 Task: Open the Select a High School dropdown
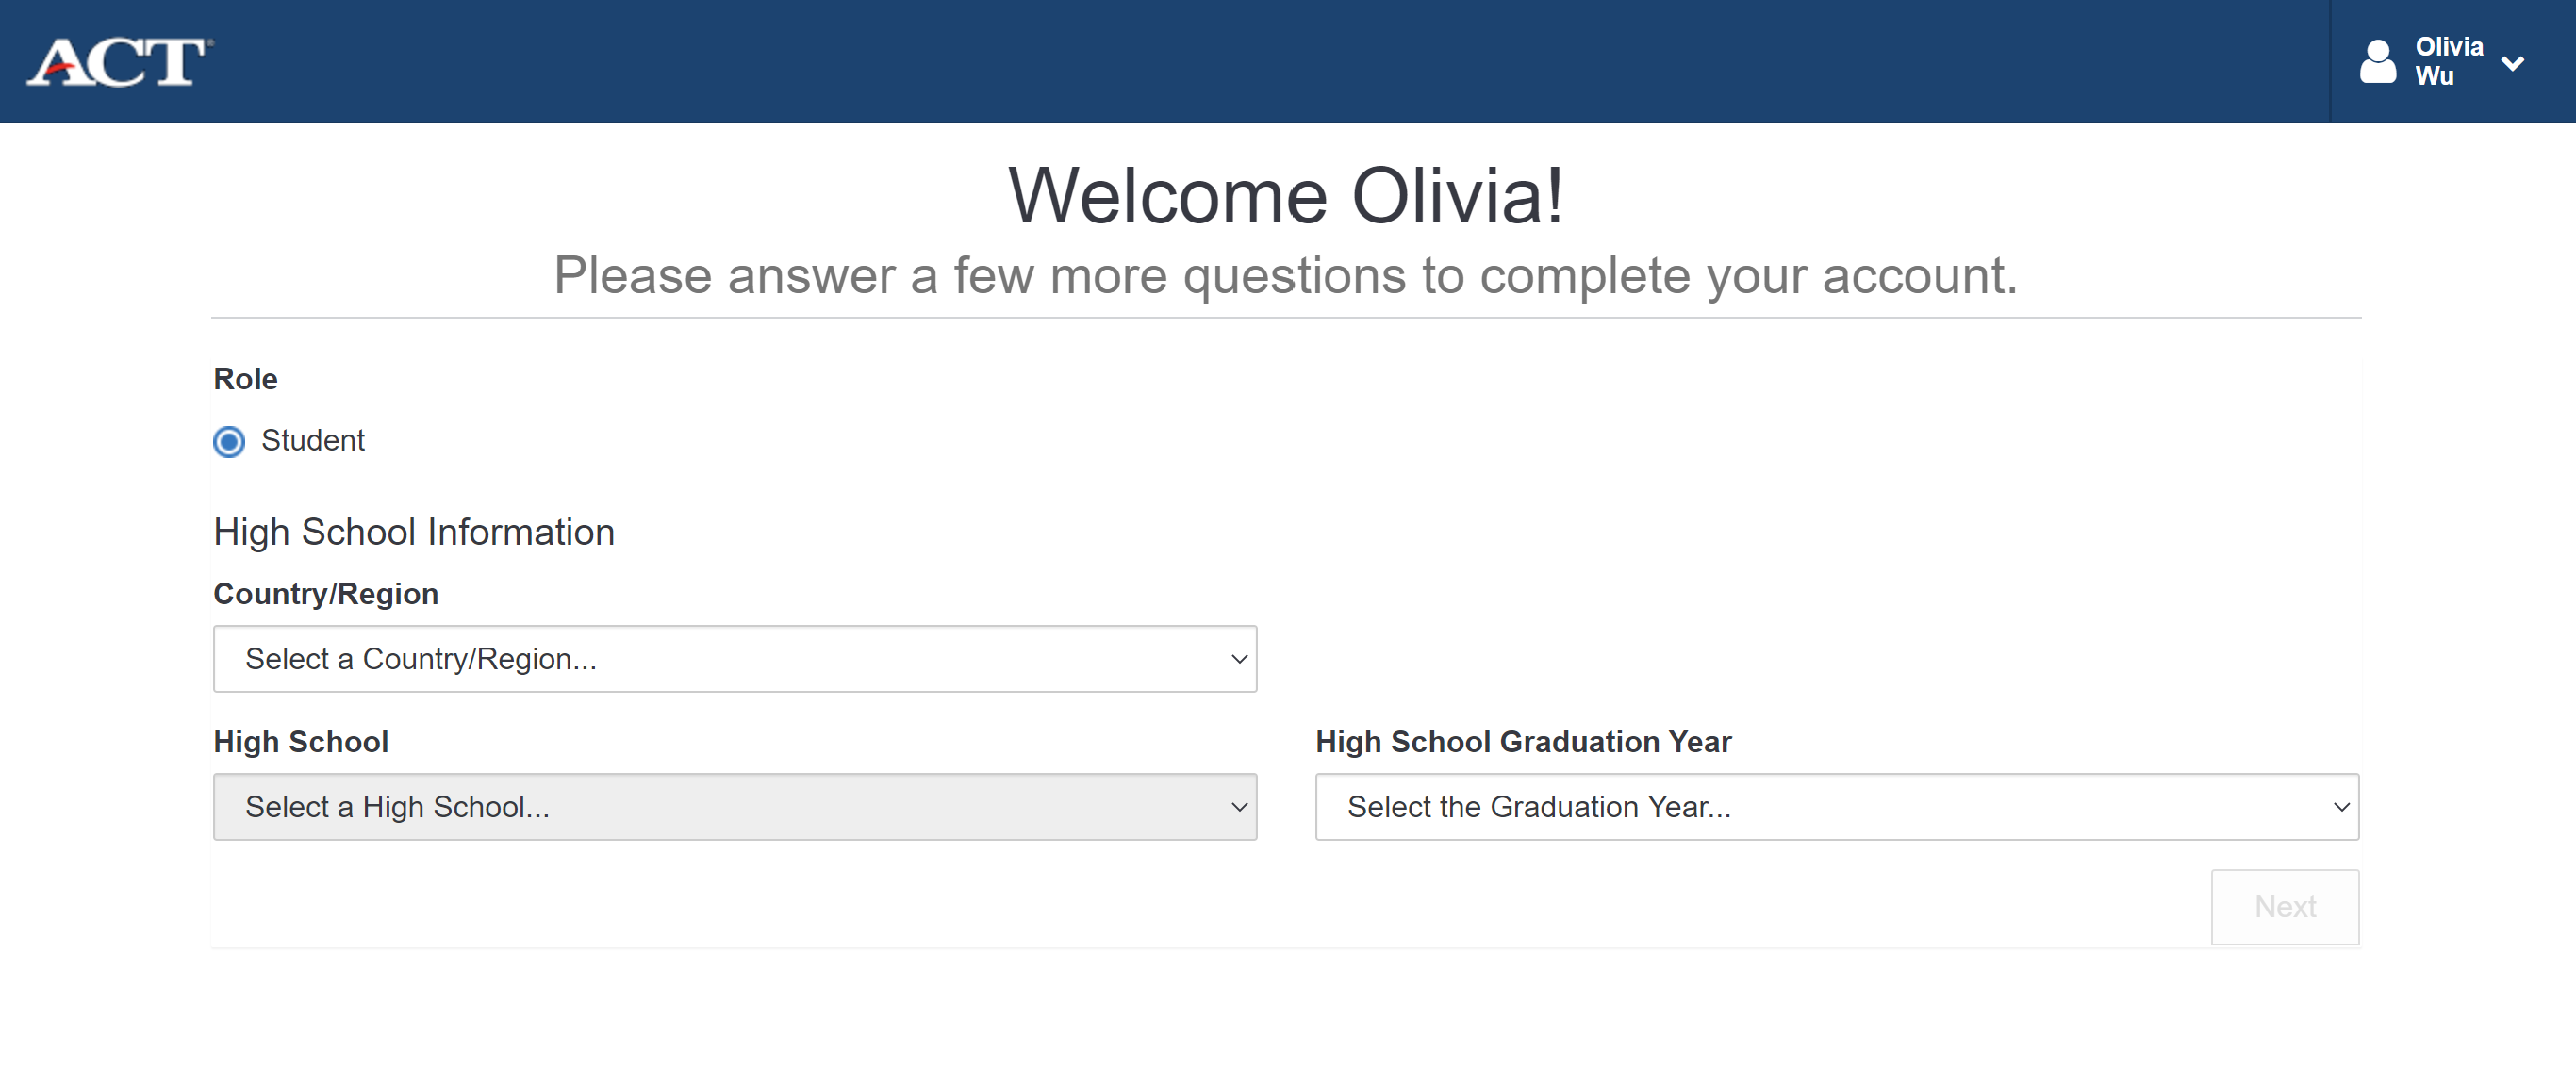point(734,807)
